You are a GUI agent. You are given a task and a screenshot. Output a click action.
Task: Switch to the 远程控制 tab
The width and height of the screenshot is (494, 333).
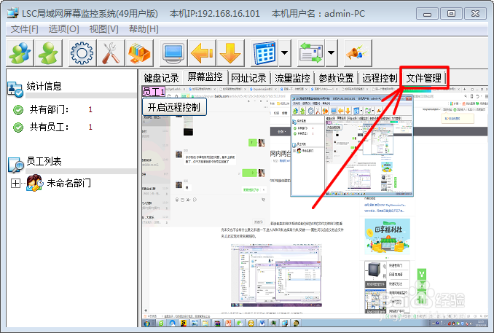380,78
